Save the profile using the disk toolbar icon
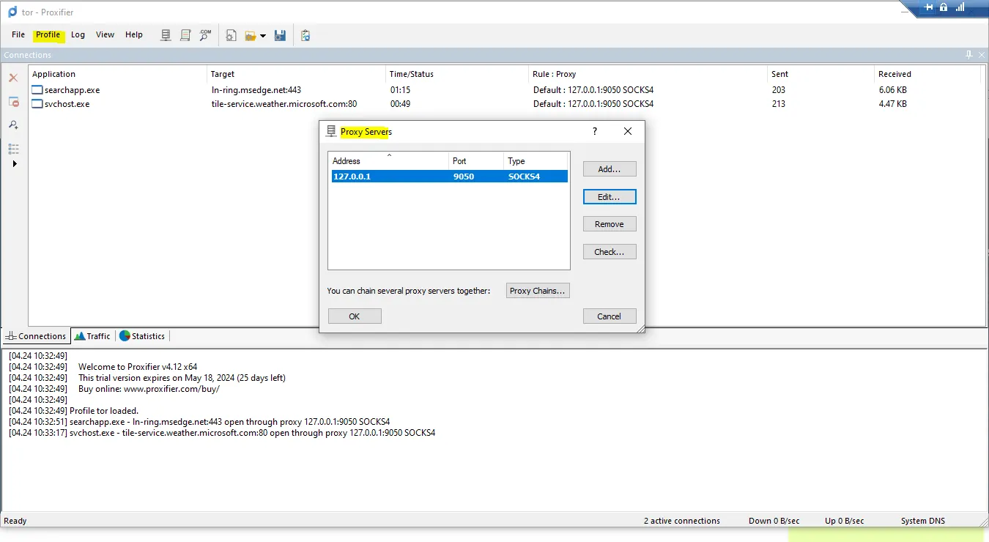The width and height of the screenshot is (989, 542). (280, 34)
